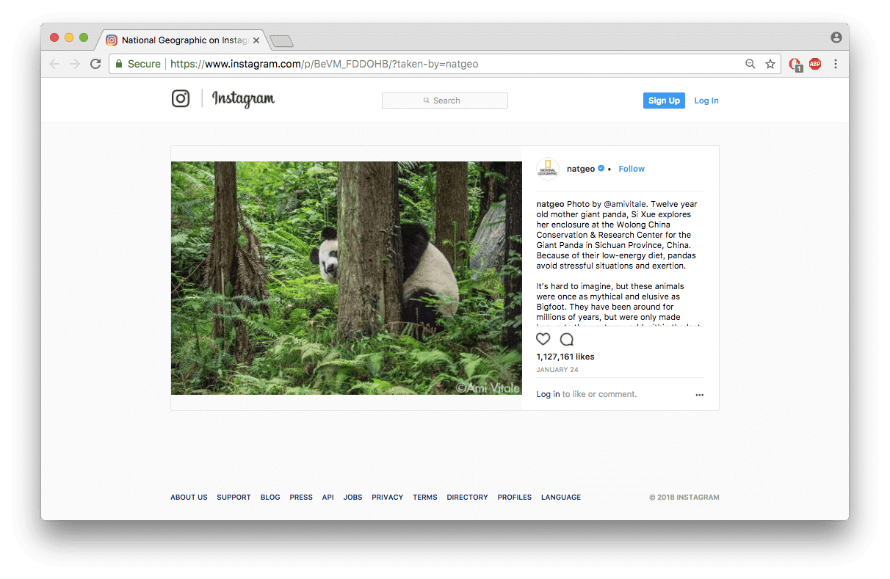Screen dimensions: 890x579
Task: Click the Log in to like or comment link
Action: [x=548, y=394]
